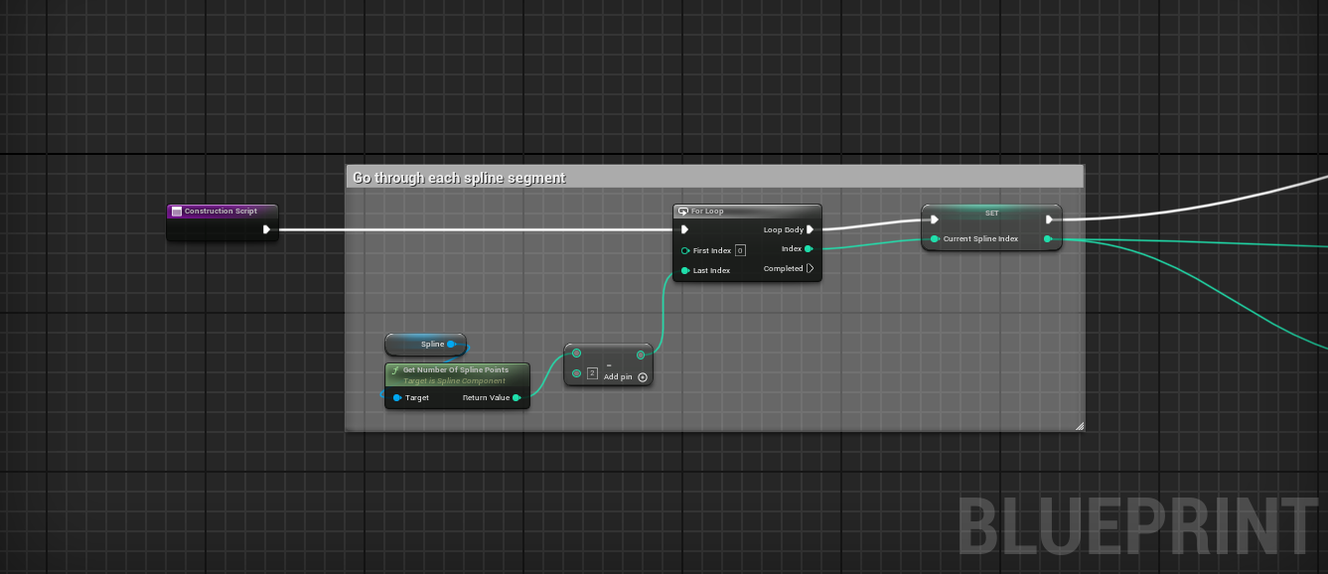Click the comment box corner resize handle
Image resolution: width=1328 pixels, height=574 pixels.
point(1079,425)
